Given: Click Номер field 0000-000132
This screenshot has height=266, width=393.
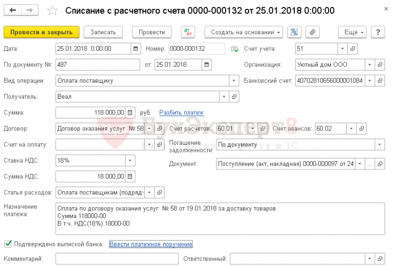Looking at the screenshot, I should 196,49.
